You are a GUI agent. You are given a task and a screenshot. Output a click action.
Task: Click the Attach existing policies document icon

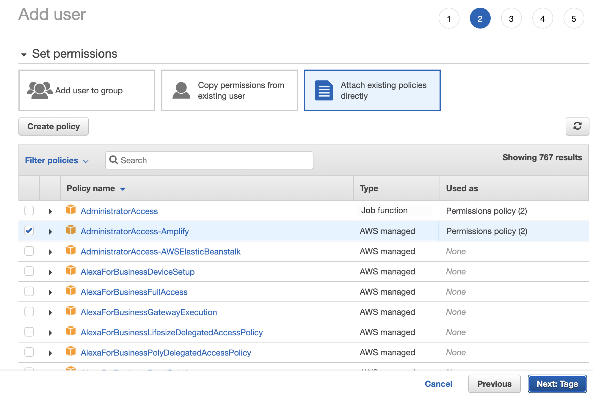(x=324, y=90)
